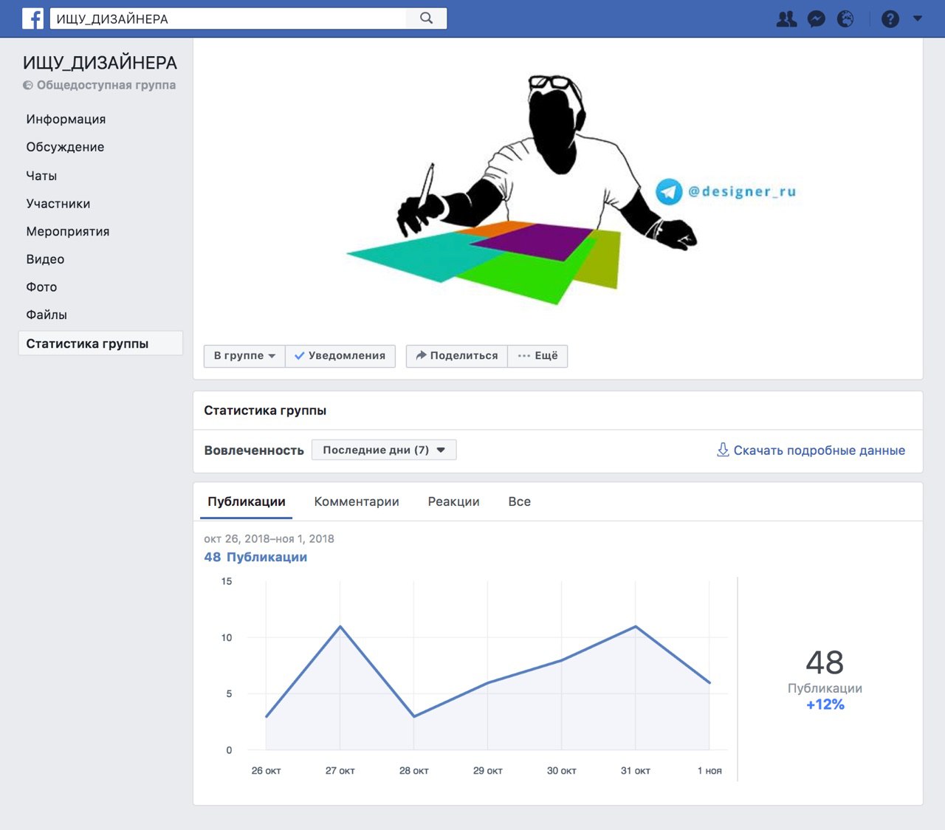This screenshot has height=830, width=945.
Task: Click the date range окт 26, 2018–ноя 1, 2018
Action: click(x=269, y=538)
